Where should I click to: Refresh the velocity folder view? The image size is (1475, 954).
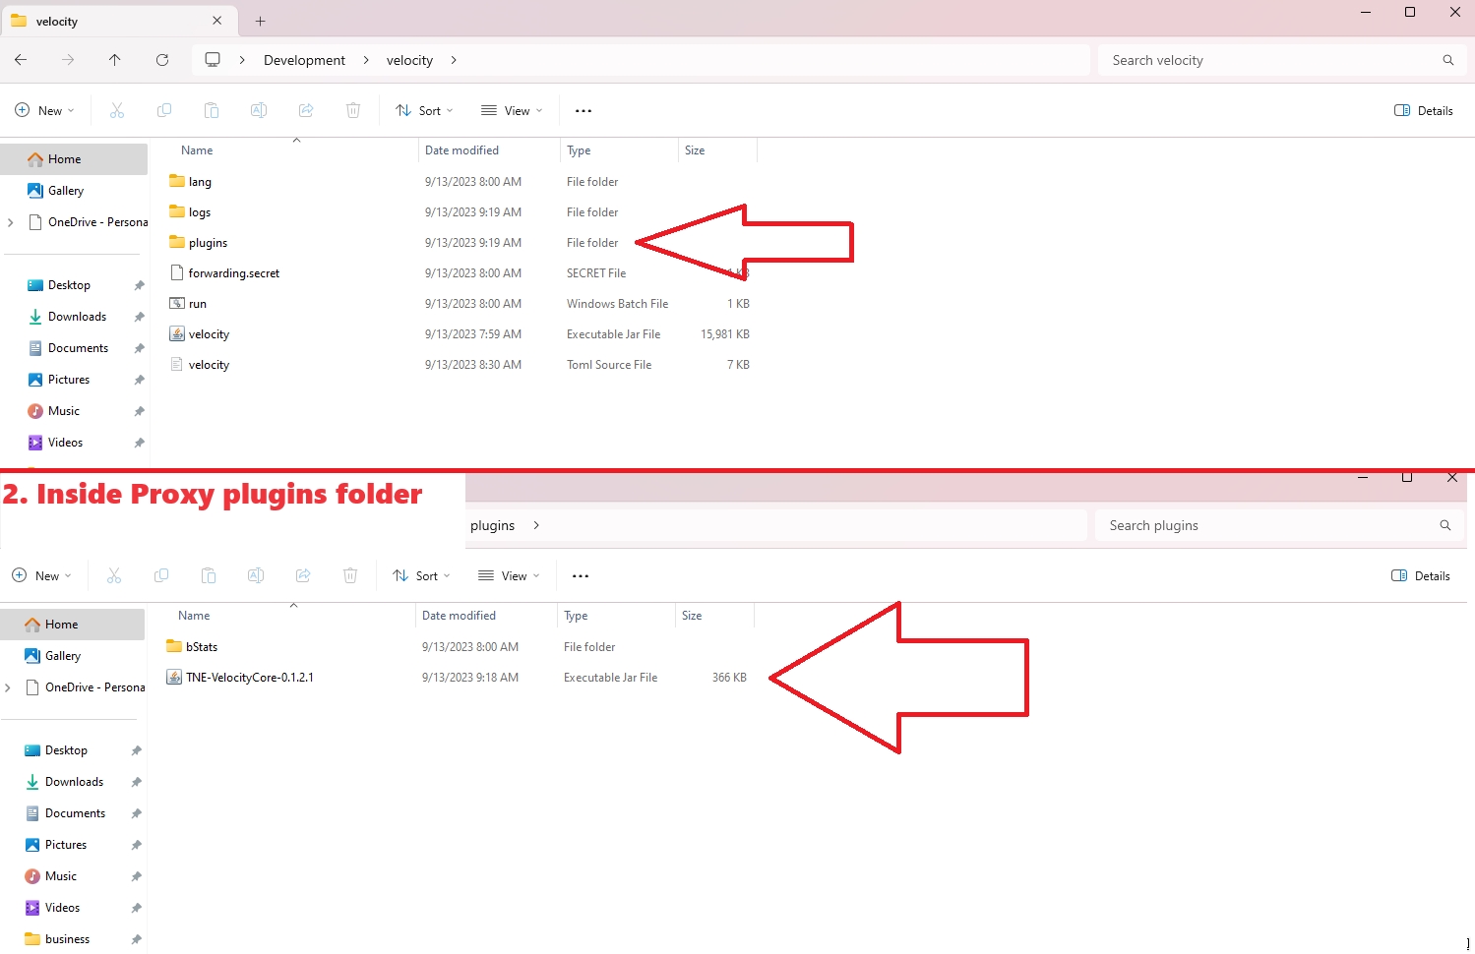click(162, 60)
